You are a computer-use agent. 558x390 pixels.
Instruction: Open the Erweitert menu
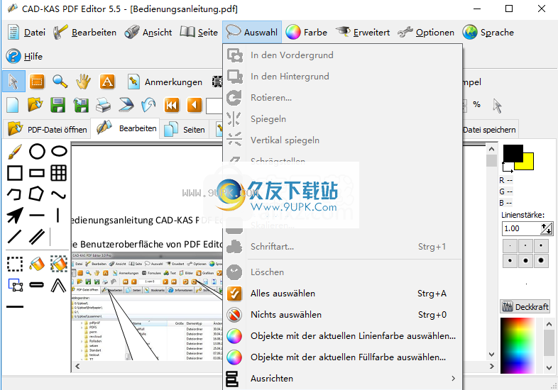coord(363,33)
